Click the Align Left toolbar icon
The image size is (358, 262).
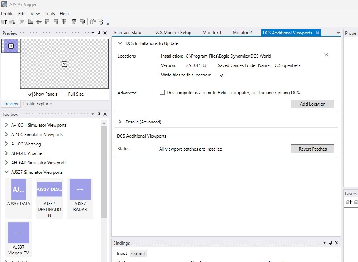(x=47, y=22)
